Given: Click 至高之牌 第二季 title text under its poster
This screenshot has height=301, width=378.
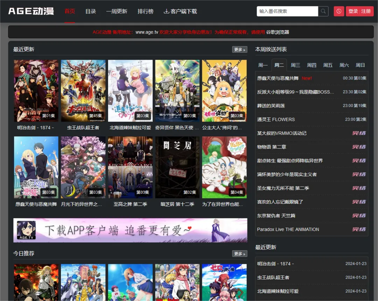Looking at the screenshot, I should 130,204.
